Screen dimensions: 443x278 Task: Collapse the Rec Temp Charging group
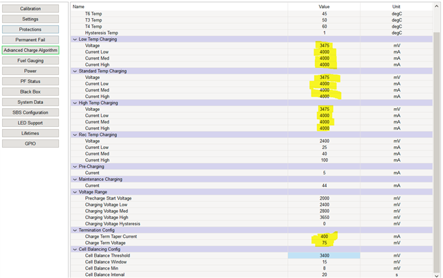click(x=75, y=134)
